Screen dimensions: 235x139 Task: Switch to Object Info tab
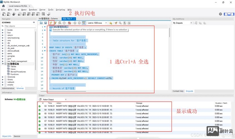(7, 136)
